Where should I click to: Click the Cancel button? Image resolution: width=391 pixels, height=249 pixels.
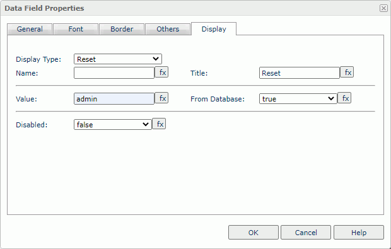pos(306,233)
